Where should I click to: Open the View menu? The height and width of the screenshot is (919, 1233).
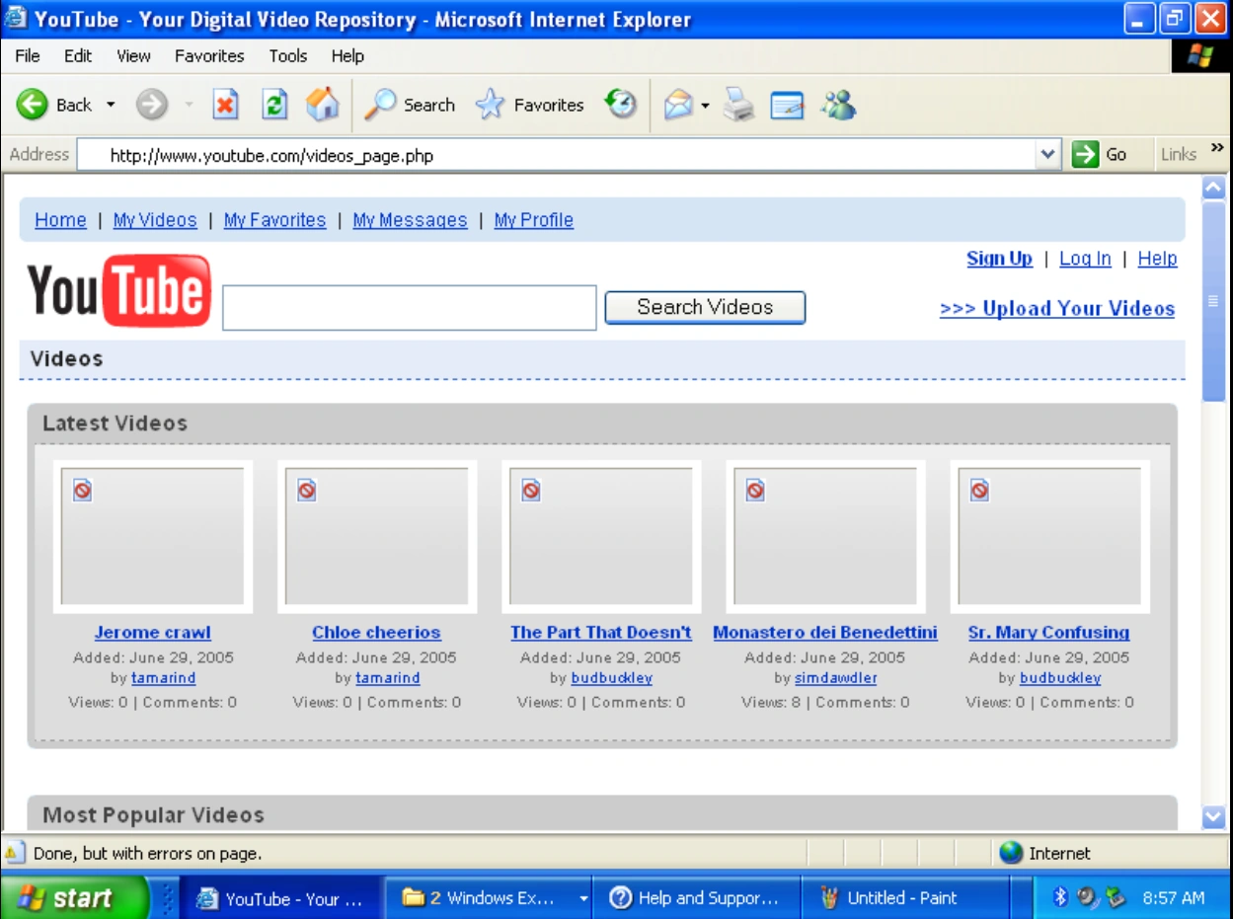(x=133, y=56)
